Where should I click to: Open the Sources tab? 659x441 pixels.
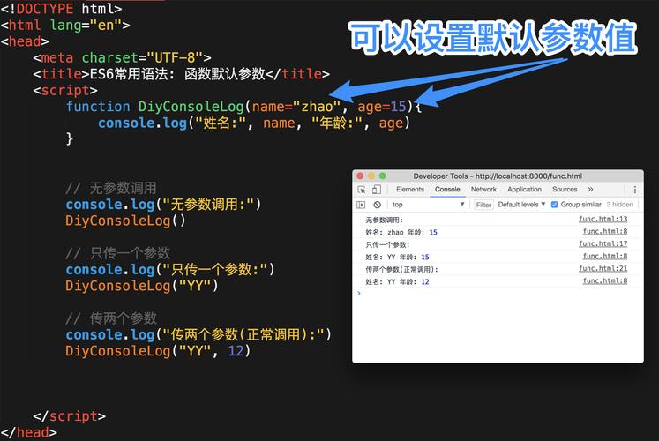(565, 190)
